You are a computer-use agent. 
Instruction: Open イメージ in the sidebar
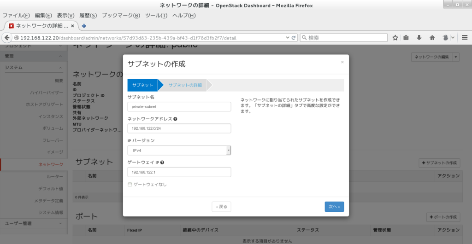[x=55, y=152]
